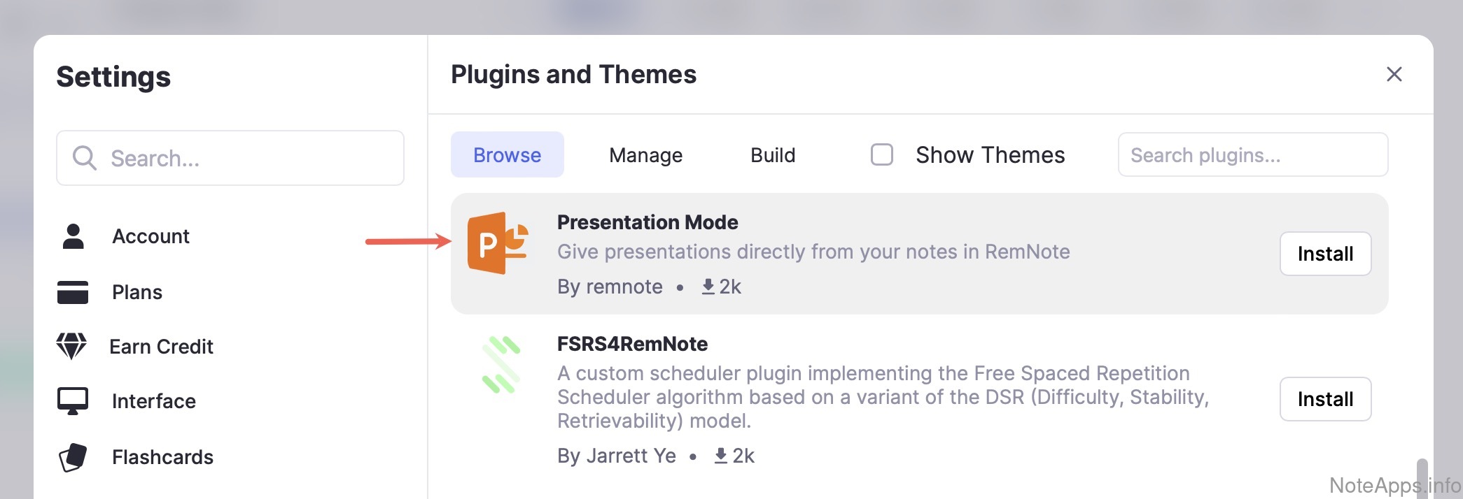Open the Presentation Mode plugin title
The width and height of the screenshot is (1463, 499).
tap(647, 222)
